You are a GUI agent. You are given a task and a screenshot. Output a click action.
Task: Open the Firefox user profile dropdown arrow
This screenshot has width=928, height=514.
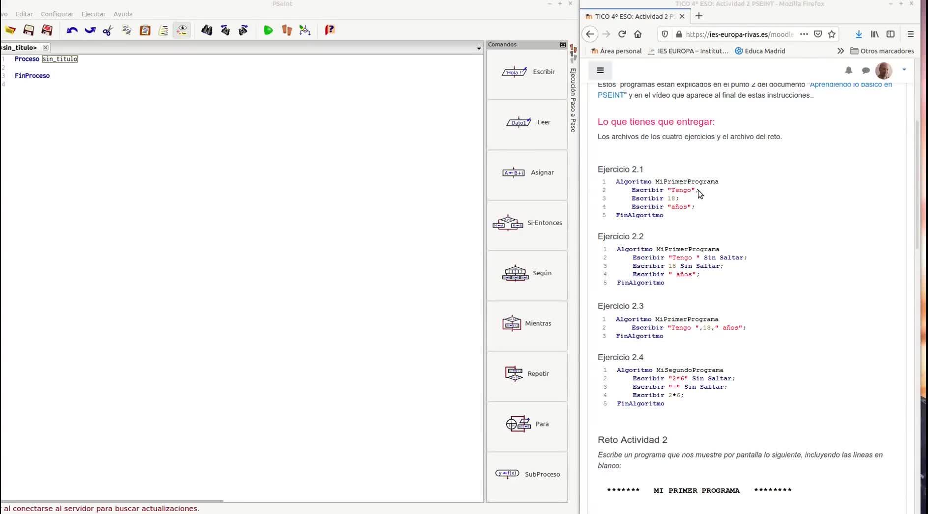pos(904,70)
